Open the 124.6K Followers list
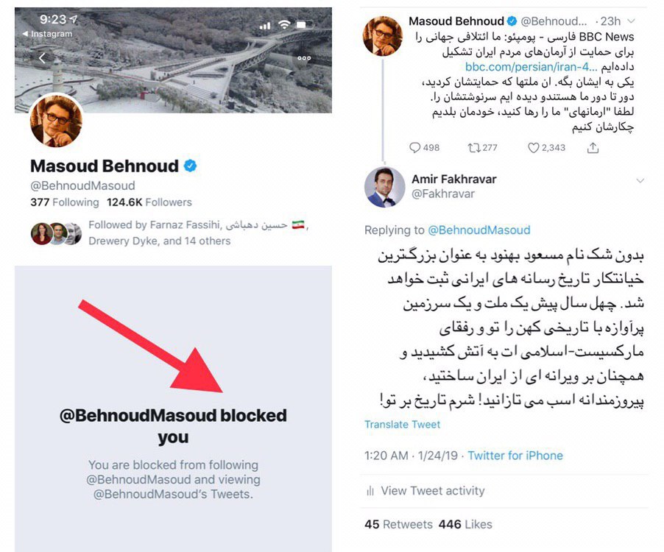 pyautogui.click(x=149, y=202)
